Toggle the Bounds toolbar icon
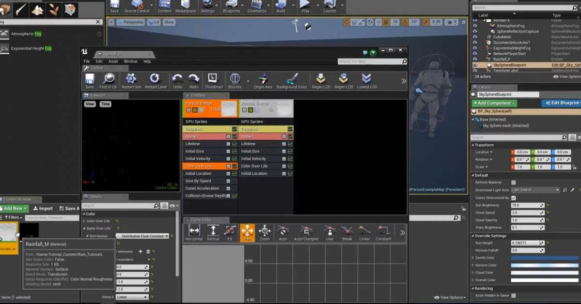The image size is (581, 304). tap(235, 81)
